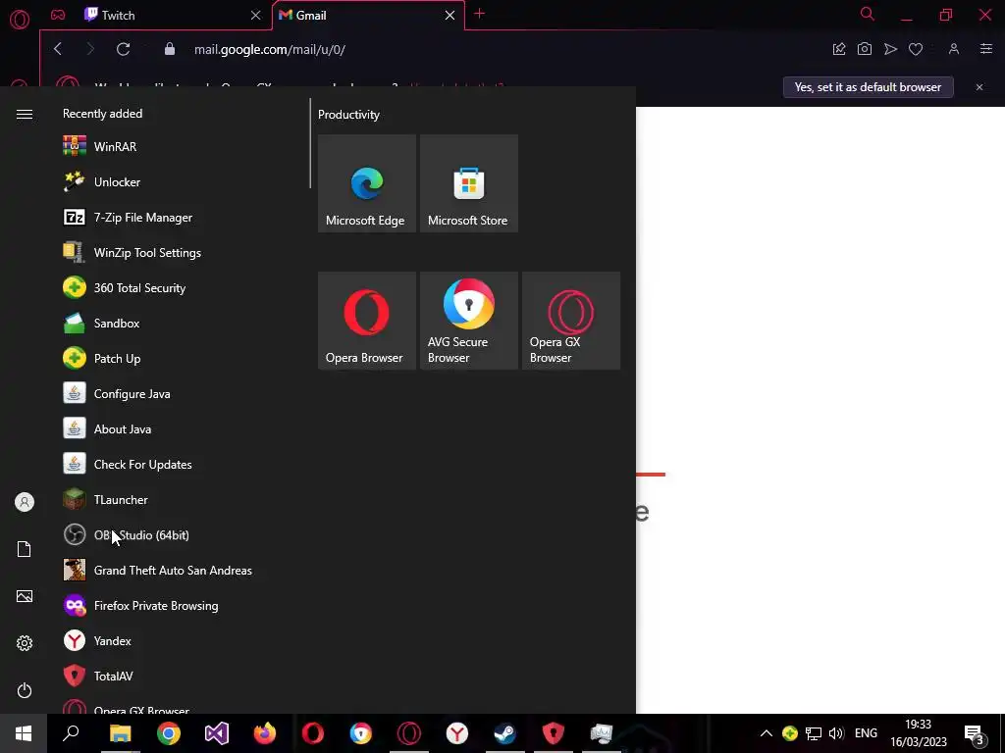Image resolution: width=1005 pixels, height=753 pixels.
Task: Open the taskbar clock and date
Action: 919,733
